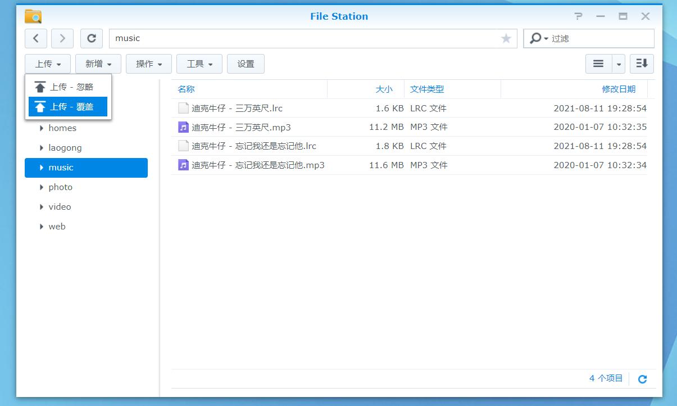Open view mode dropdown arrow
This screenshot has width=677, height=406.
tap(619, 64)
